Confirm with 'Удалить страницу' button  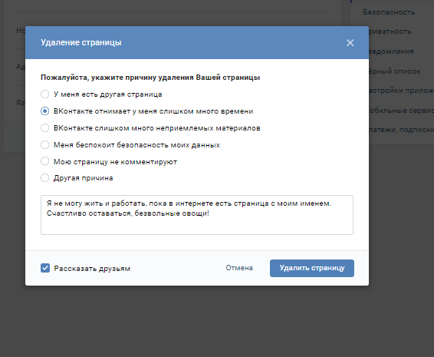click(312, 268)
